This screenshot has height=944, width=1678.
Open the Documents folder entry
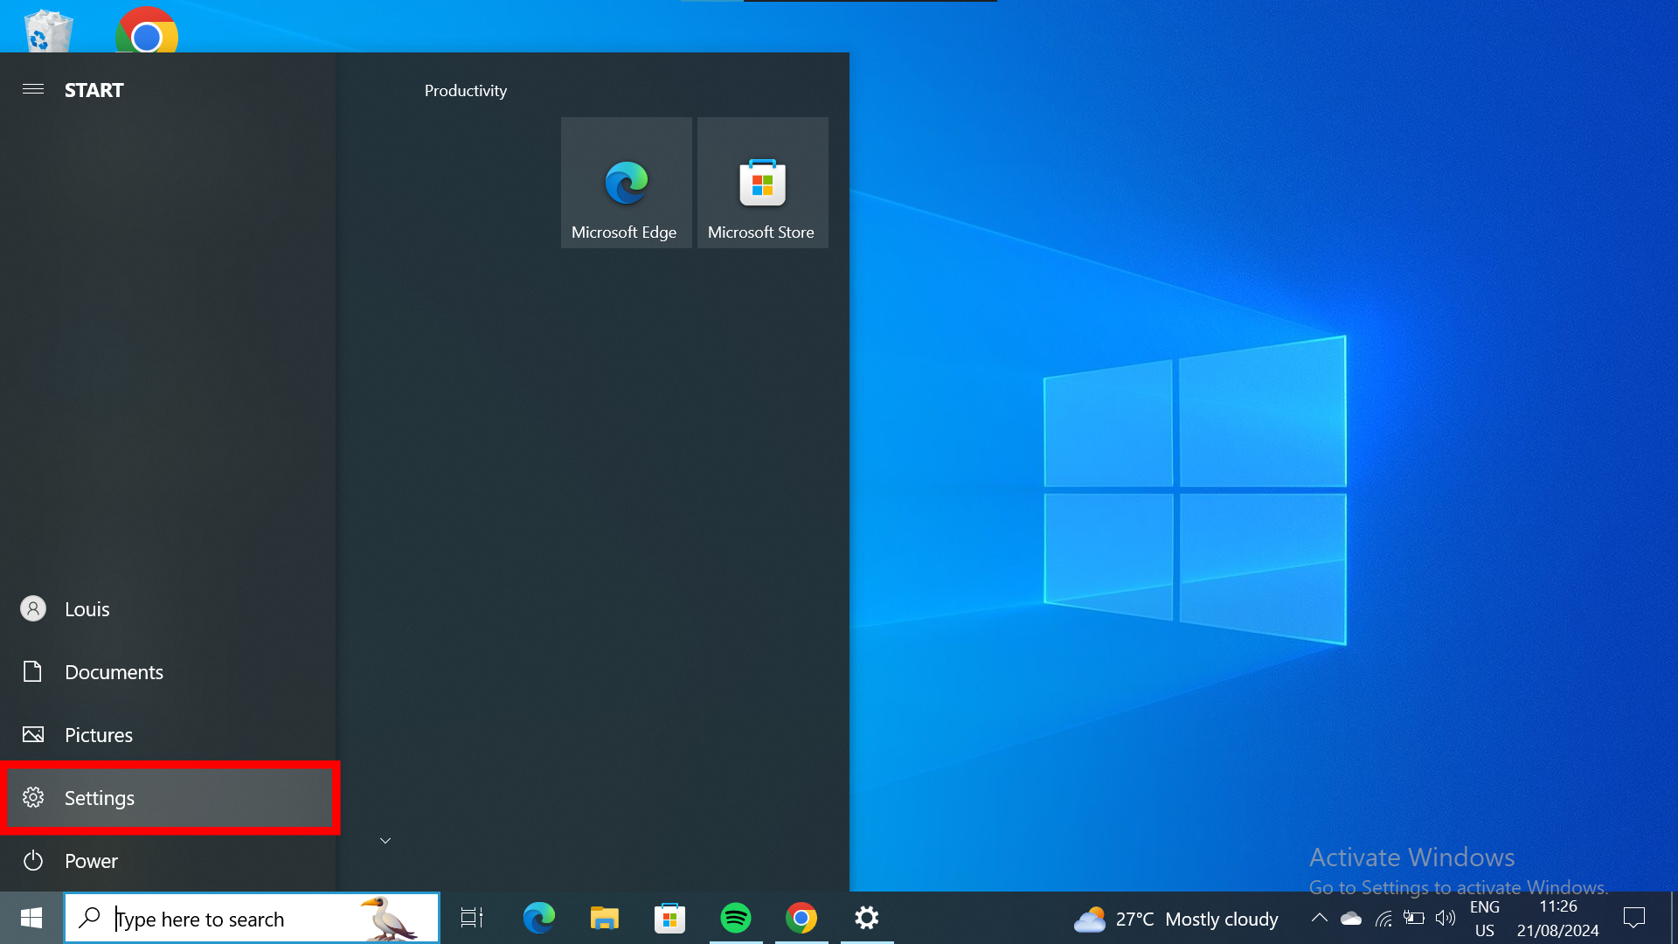click(x=114, y=671)
